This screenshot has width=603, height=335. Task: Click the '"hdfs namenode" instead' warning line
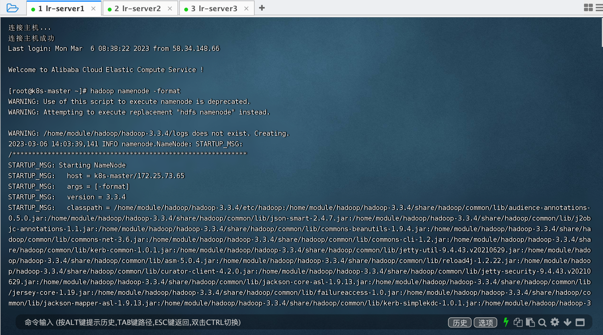coord(139,112)
